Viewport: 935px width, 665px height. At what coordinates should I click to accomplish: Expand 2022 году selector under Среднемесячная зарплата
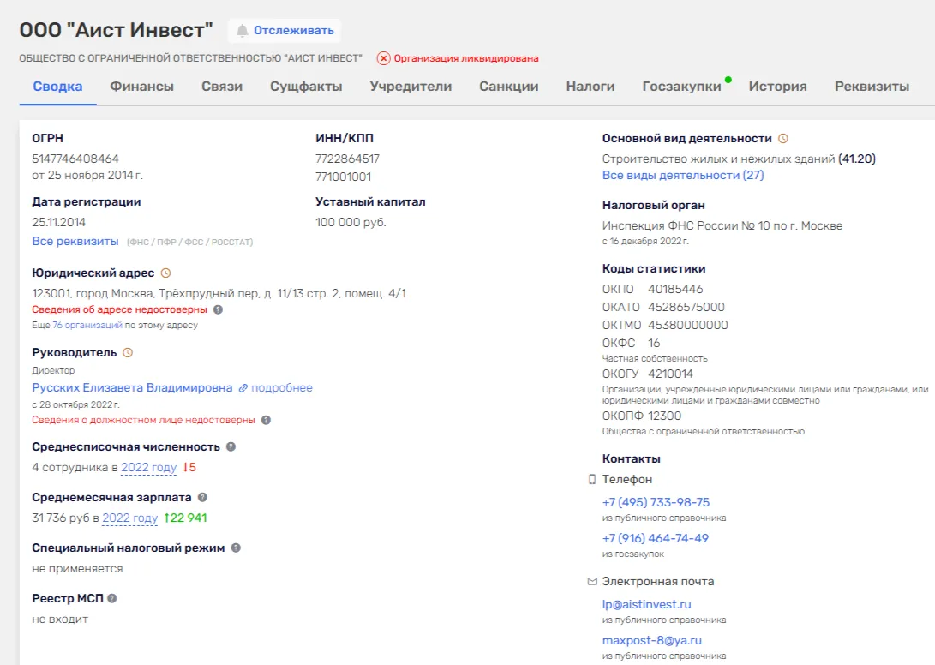tap(130, 518)
